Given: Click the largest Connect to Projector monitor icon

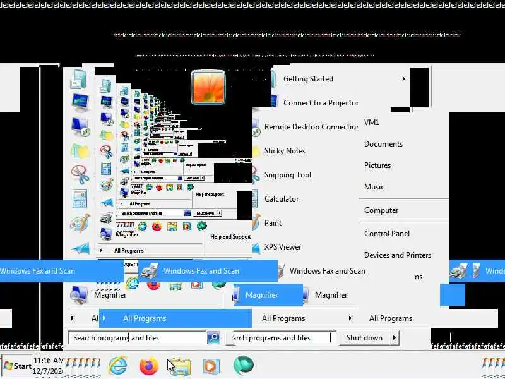Looking at the screenshot, I should pyautogui.click(x=80, y=102).
